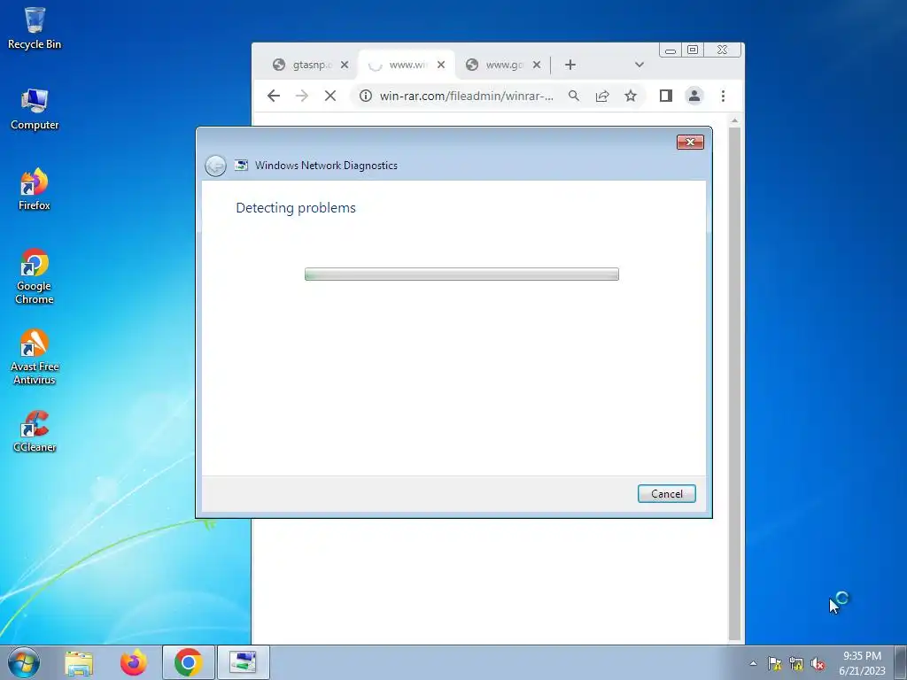The width and height of the screenshot is (907, 680).
Task: Click the Show desktop button
Action: point(901,662)
